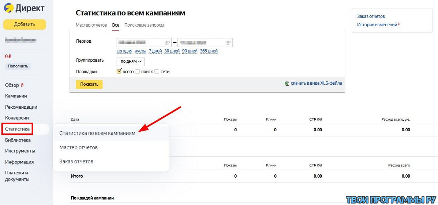The width and height of the screenshot is (438, 205).
Task: Open the Yandex Direct logo home
Action: [x=24, y=8]
